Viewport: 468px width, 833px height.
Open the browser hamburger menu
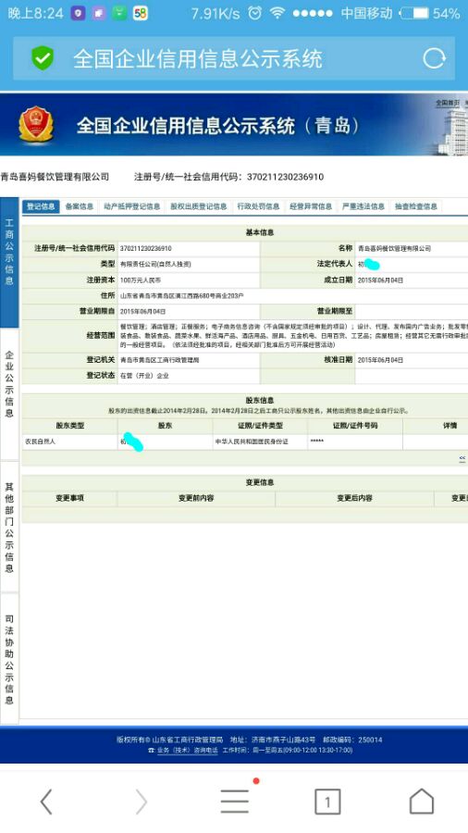[235, 801]
